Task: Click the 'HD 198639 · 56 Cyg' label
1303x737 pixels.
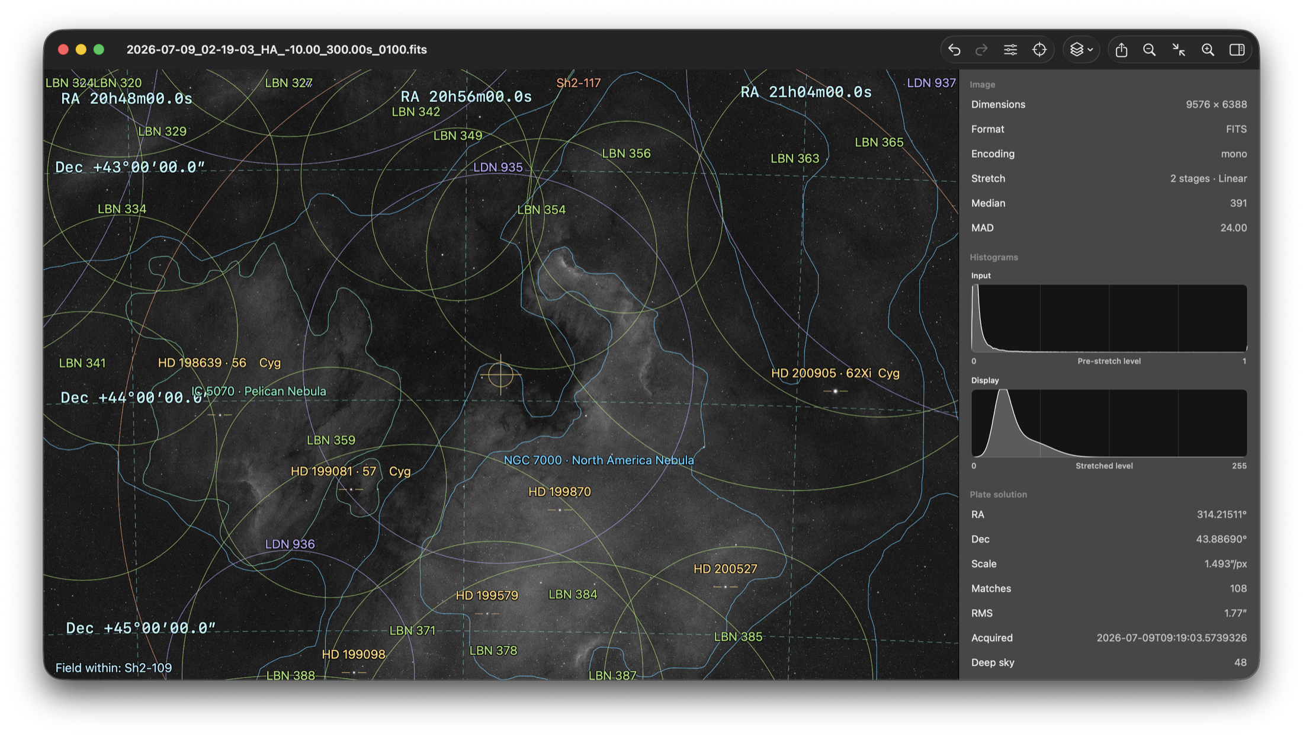Action: coord(219,363)
